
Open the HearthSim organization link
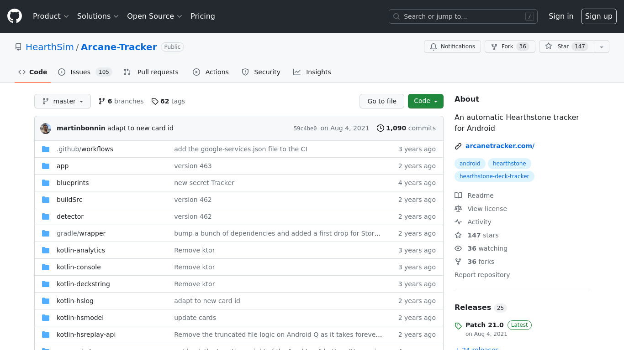pyautogui.click(x=50, y=47)
